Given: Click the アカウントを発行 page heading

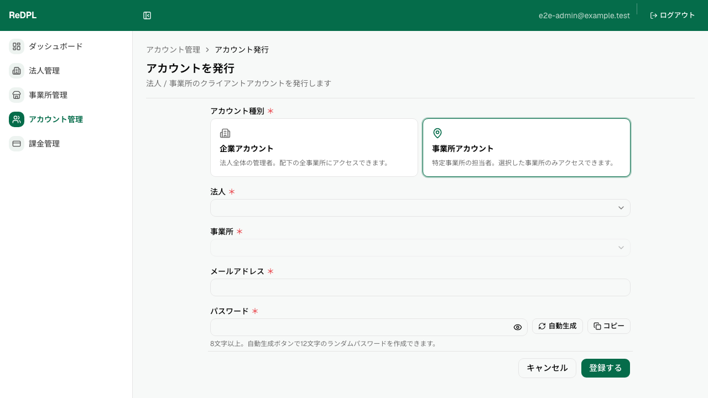Looking at the screenshot, I should pos(190,68).
